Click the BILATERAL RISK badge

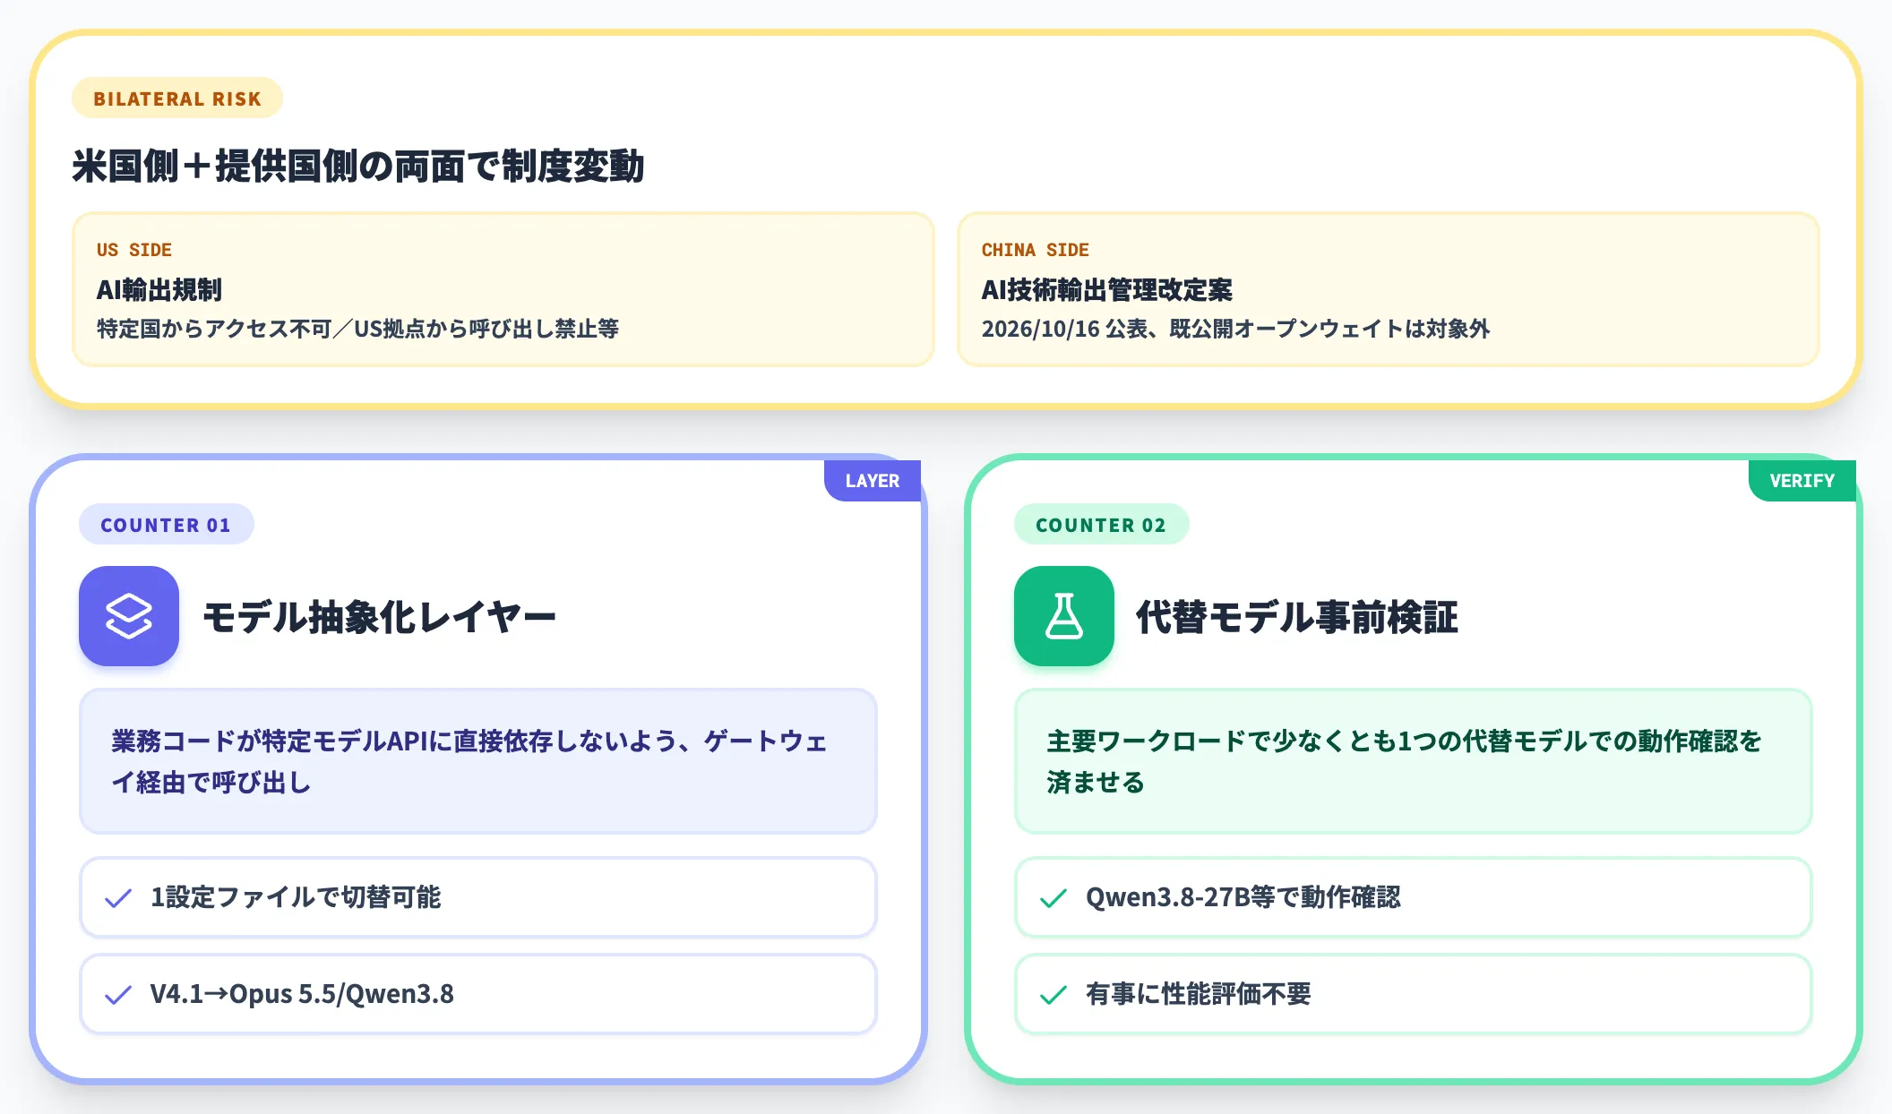(x=177, y=99)
